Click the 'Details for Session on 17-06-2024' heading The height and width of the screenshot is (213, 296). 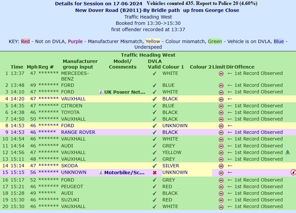pyautogui.click(x=98, y=4)
